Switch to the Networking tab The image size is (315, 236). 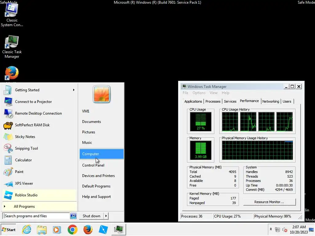coord(271,101)
